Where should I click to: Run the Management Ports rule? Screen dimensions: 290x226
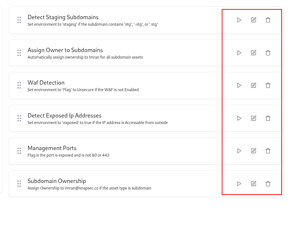(x=239, y=151)
